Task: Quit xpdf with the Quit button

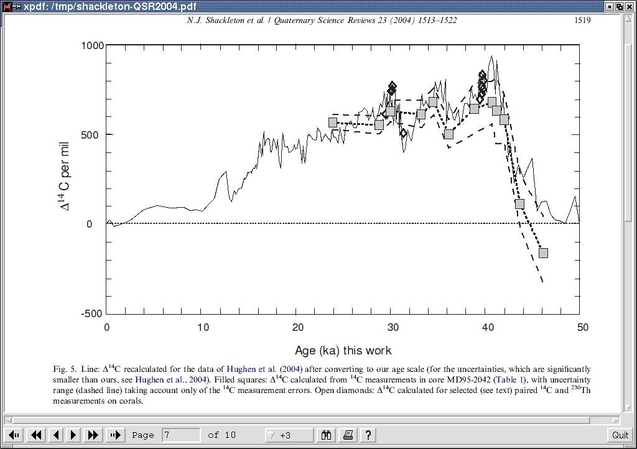Action: point(620,435)
